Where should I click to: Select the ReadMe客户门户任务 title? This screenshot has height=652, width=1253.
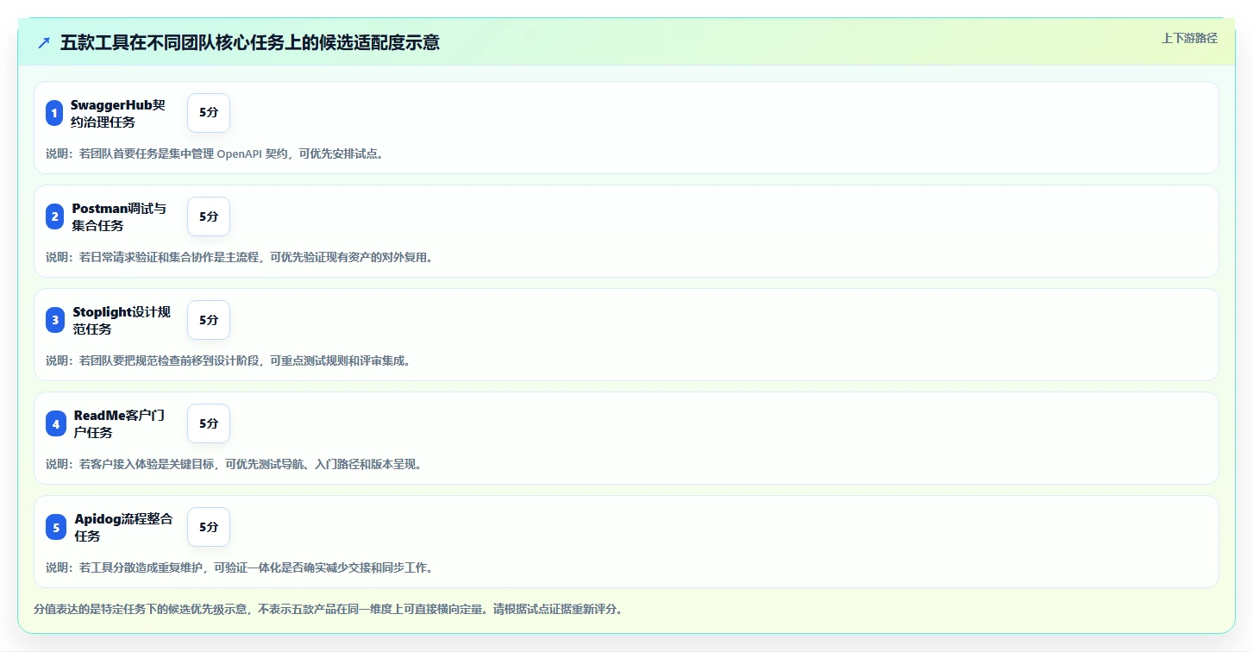coord(120,423)
